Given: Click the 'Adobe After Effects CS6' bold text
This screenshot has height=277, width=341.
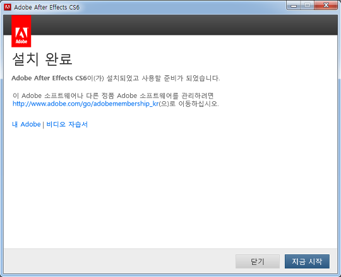Looking at the screenshot, I should 49,78.
